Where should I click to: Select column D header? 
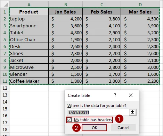[x=140, y=4]
